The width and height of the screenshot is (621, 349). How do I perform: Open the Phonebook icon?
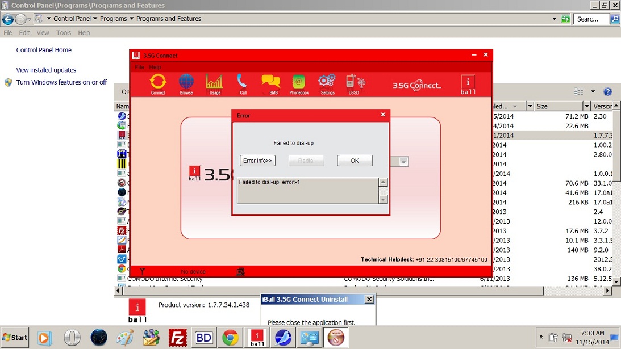(299, 83)
